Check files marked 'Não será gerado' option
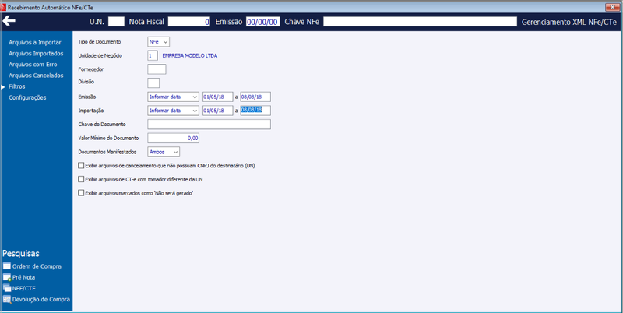This screenshot has height=313, width=623. coord(81,193)
